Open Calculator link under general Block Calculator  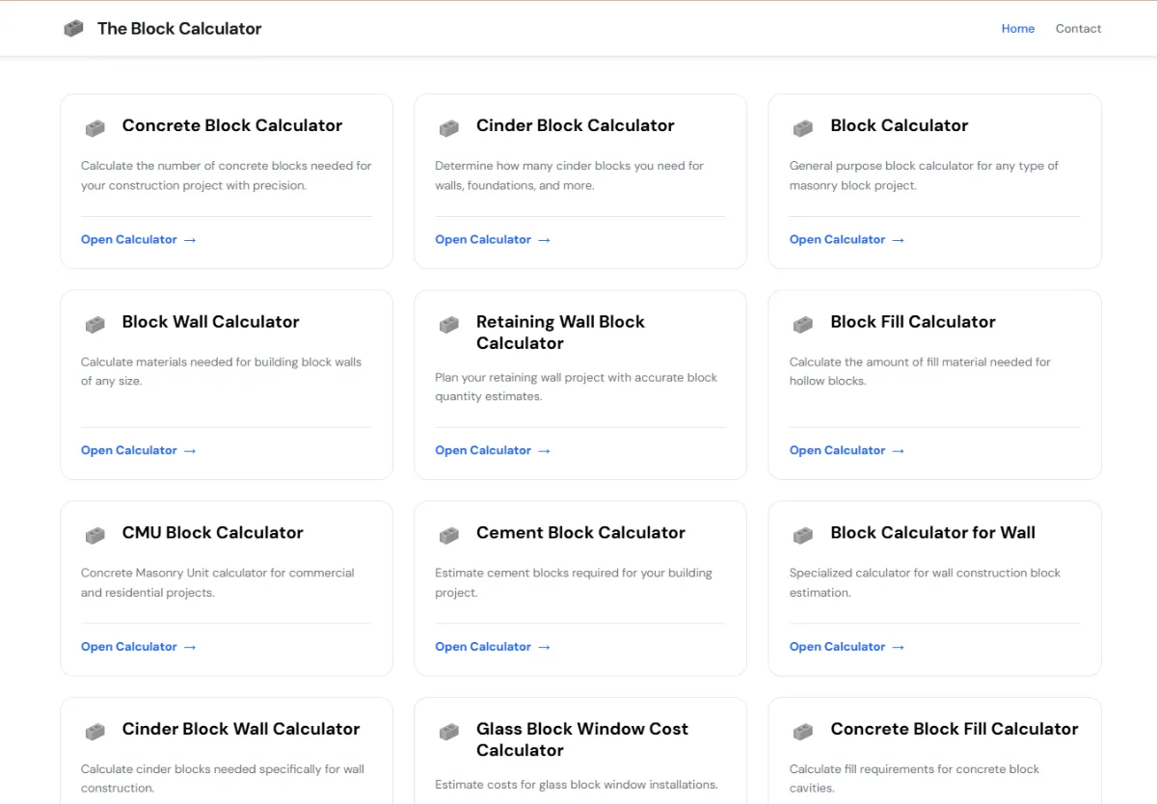[x=848, y=239]
